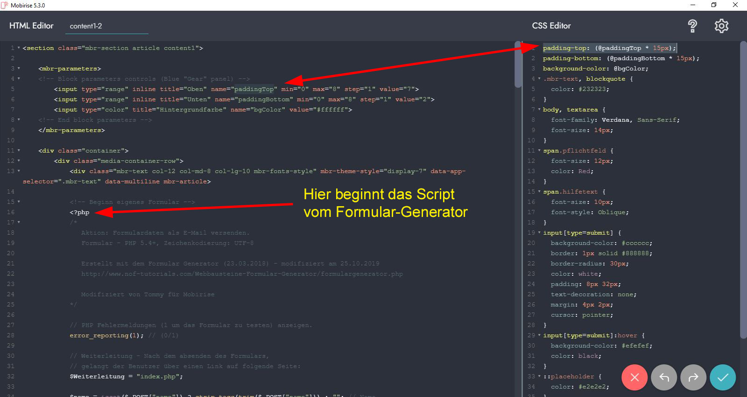Restore the window using the title bar button
747x397 pixels.
coord(714,5)
